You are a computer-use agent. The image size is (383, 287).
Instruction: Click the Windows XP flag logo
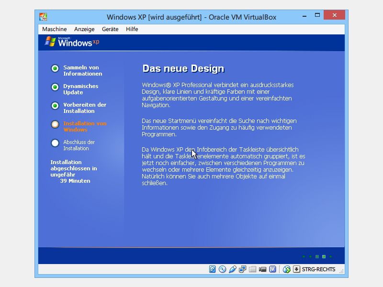(x=50, y=42)
